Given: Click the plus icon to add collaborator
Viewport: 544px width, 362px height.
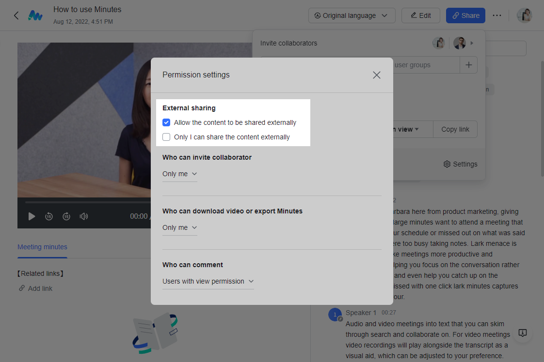Looking at the screenshot, I should point(468,65).
